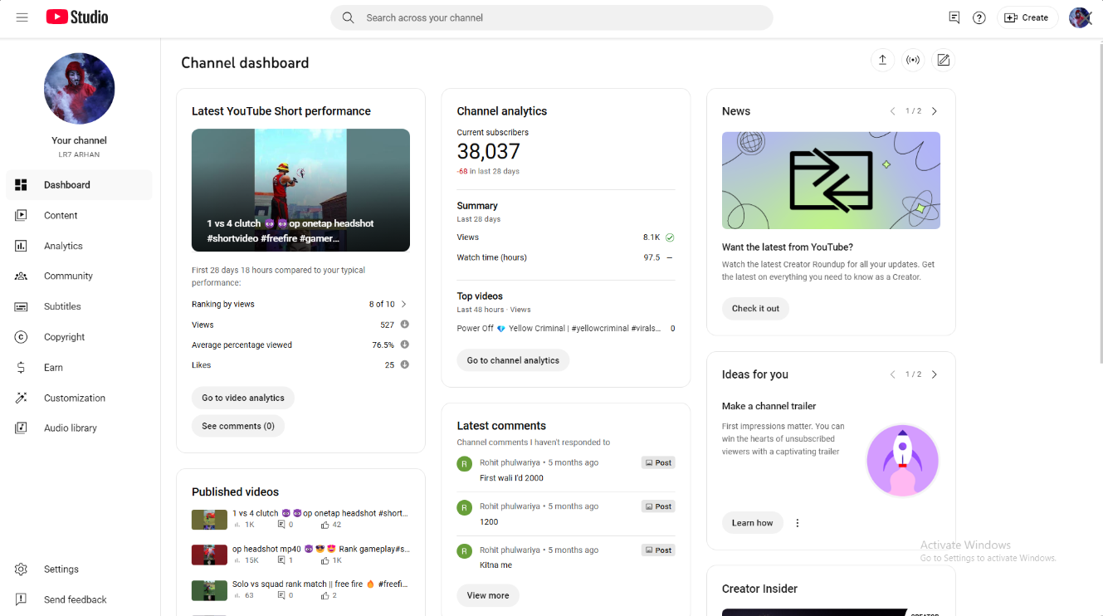Click the YouTube Studio logo

(77, 17)
